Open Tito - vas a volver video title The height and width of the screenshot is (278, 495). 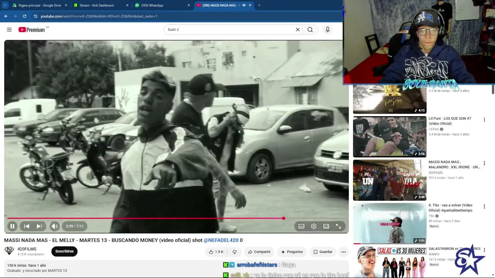(x=451, y=208)
